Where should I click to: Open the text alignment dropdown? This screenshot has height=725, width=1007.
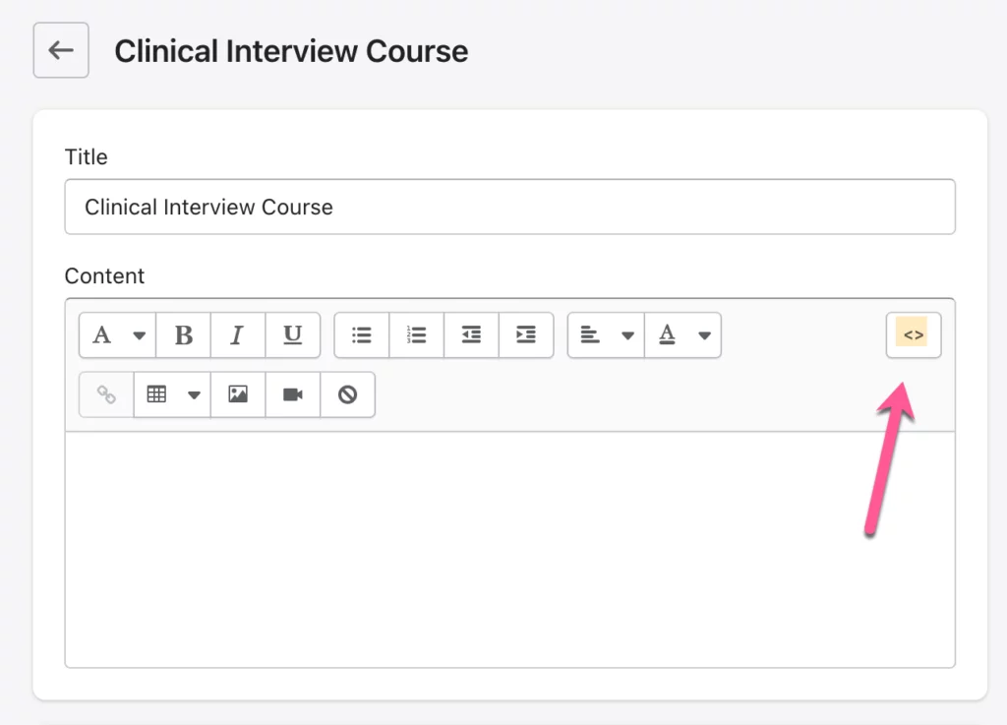pos(606,334)
